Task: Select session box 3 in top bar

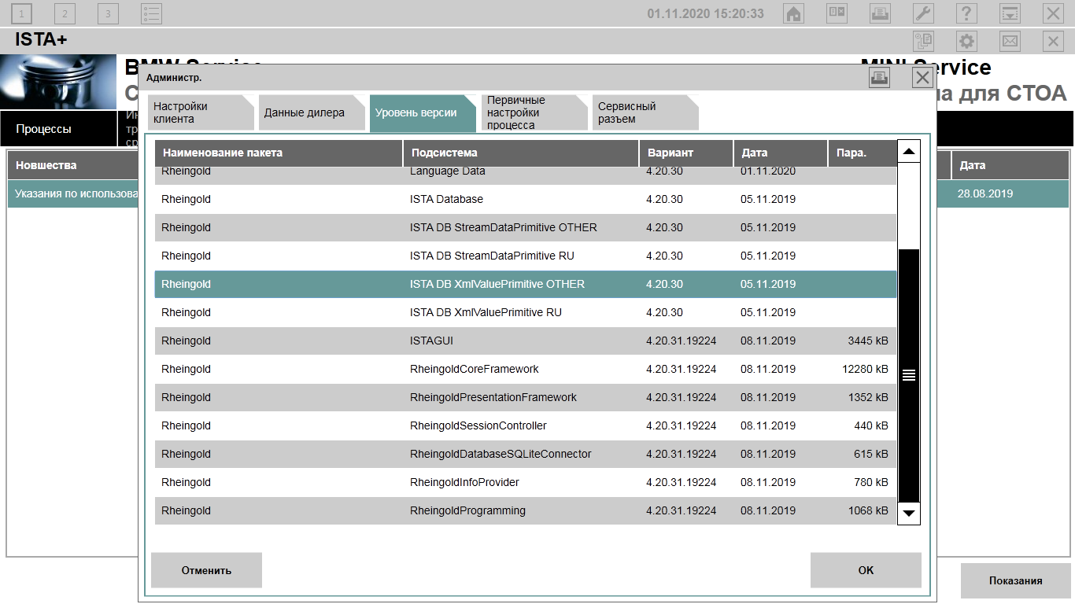Action: pos(108,13)
